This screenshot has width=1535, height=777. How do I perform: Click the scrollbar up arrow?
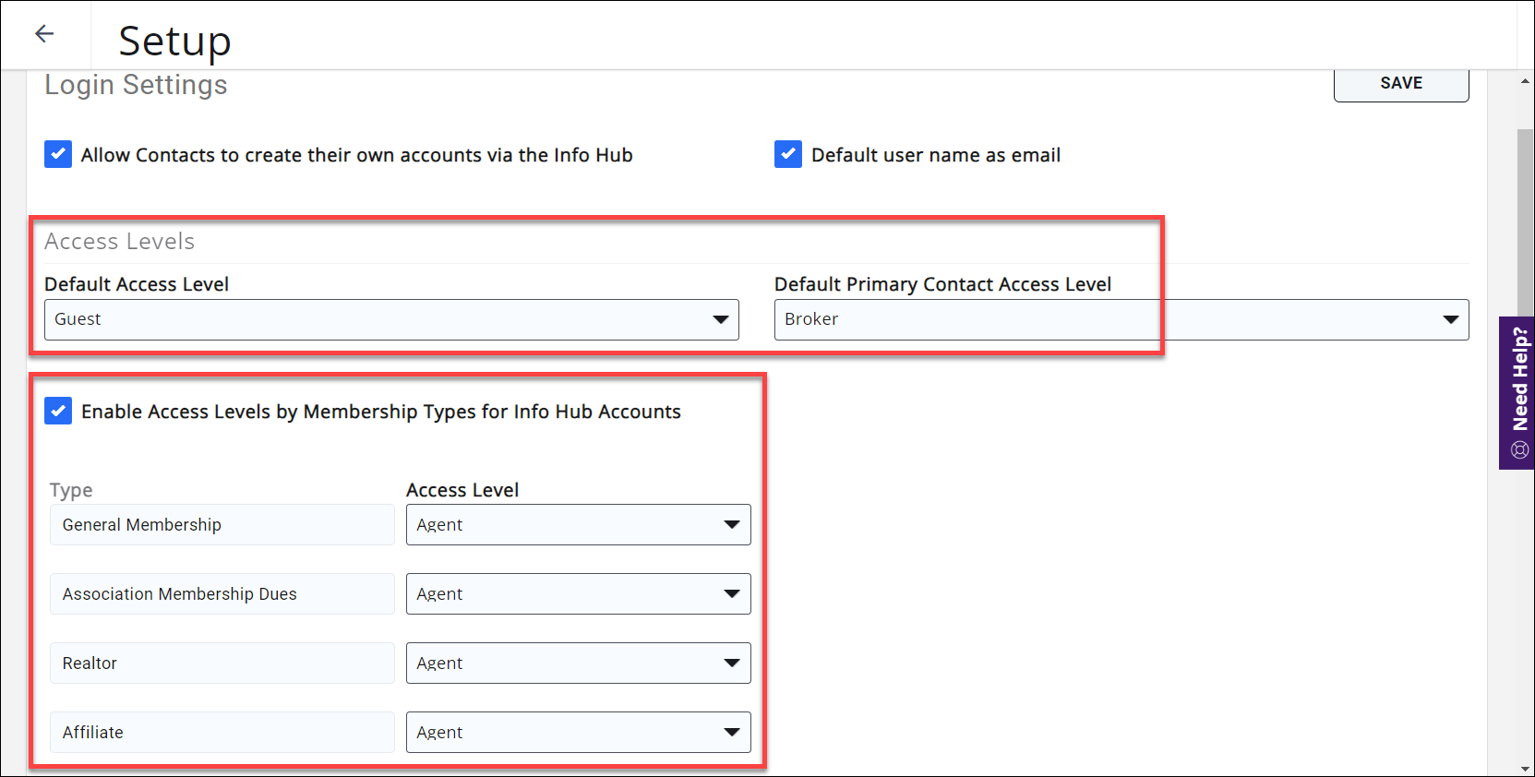tap(1525, 82)
